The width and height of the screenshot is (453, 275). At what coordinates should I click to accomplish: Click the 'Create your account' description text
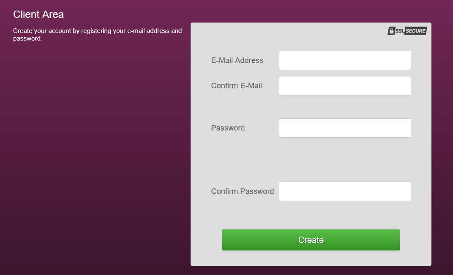pyautogui.click(x=97, y=35)
